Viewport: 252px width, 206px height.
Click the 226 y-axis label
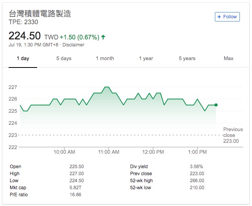13,99
